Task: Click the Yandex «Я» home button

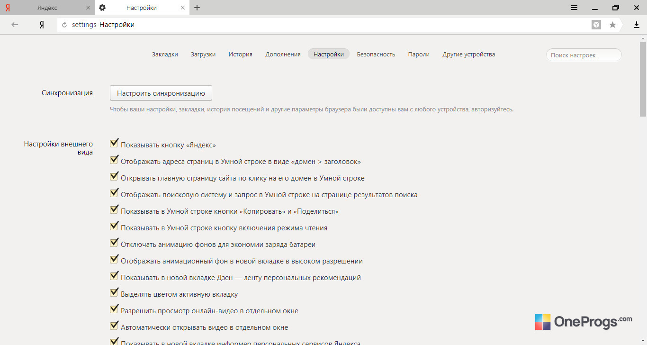Action: [42, 25]
